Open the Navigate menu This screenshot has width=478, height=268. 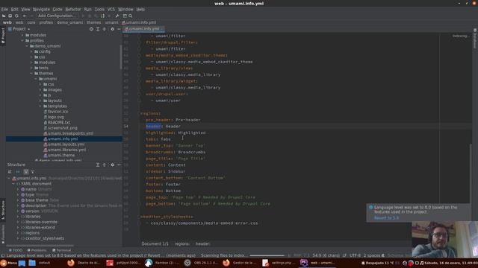click(x=41, y=10)
